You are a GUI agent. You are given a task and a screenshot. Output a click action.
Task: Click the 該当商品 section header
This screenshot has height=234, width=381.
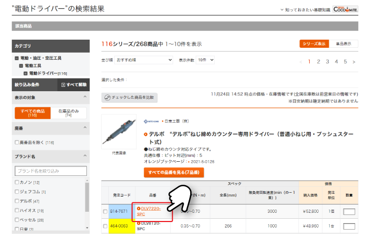coord(185,26)
